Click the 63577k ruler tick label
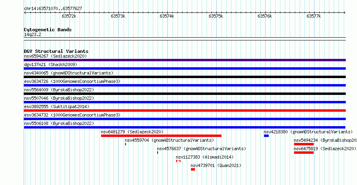This screenshot has height=185, width=357. 314,16
